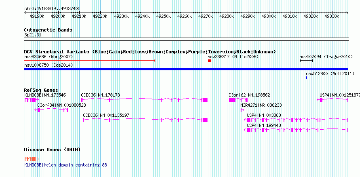Select the small blue nsv512800 gain marker
Image resolution: width=360 pixels, height=177 pixels.
point(307,78)
